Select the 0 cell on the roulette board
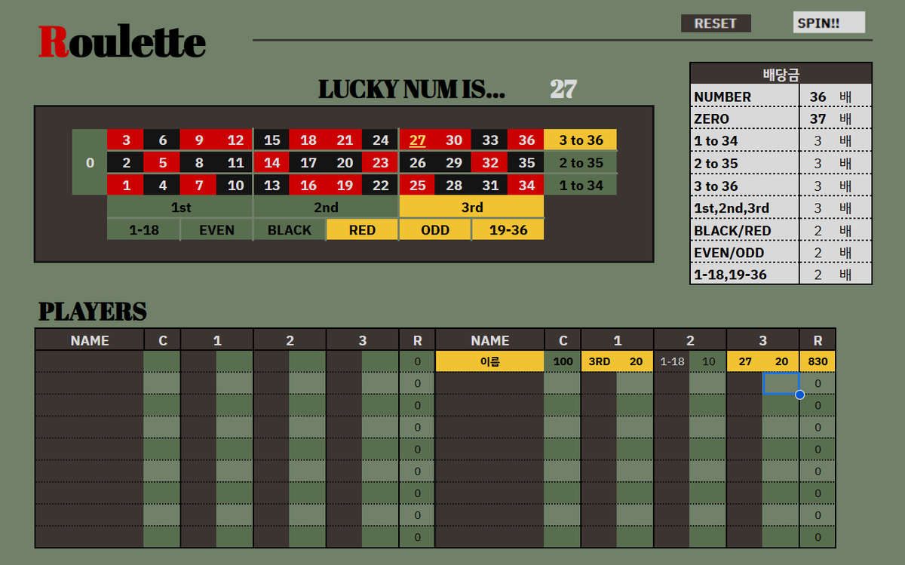Viewport: 905px width, 565px height. [x=90, y=162]
